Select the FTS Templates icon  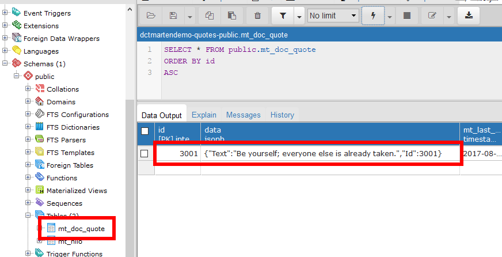(x=40, y=152)
